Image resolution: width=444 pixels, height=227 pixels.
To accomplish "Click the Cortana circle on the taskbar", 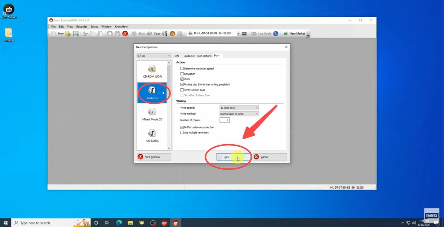I will [x=96, y=223].
